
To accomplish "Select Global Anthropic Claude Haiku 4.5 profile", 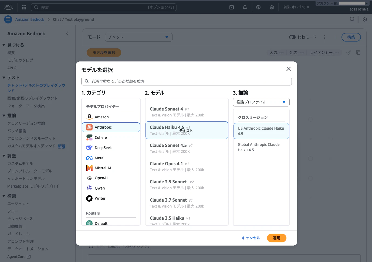I will 261,147.
